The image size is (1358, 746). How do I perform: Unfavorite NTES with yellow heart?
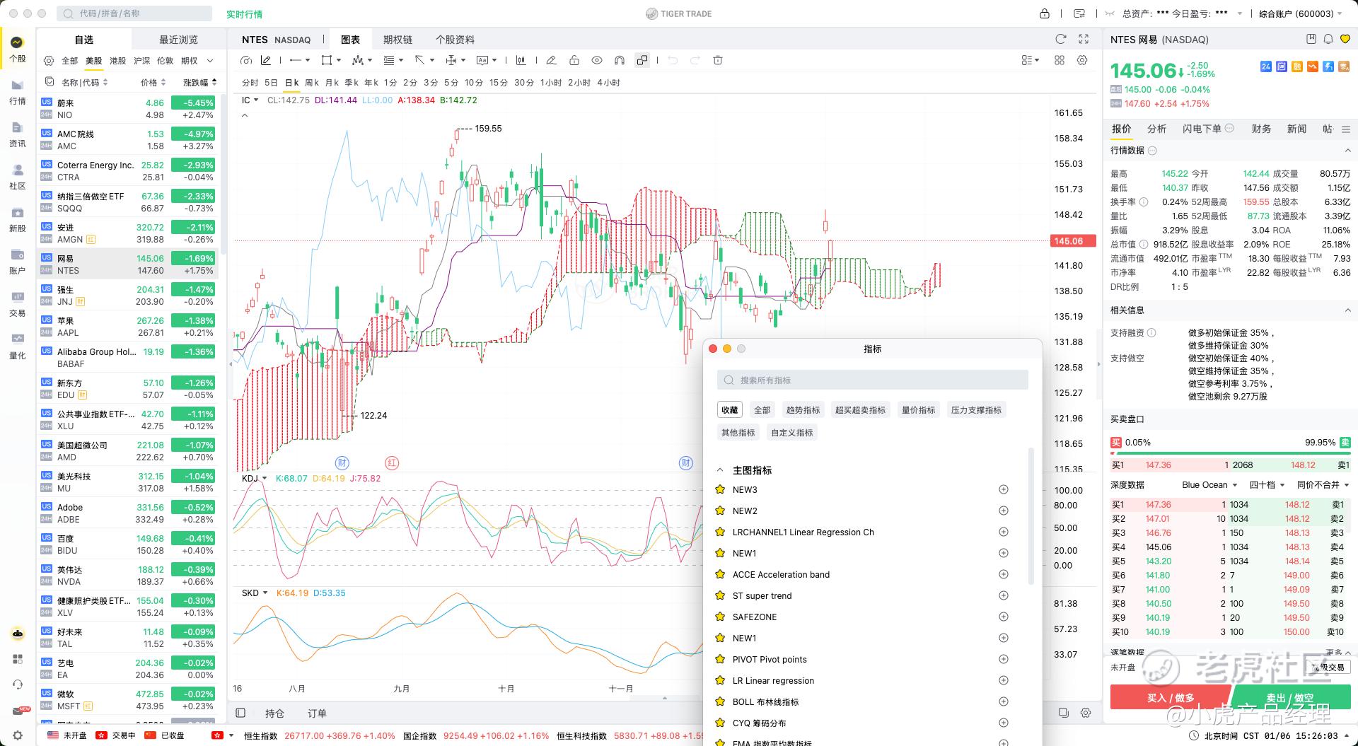[1345, 40]
